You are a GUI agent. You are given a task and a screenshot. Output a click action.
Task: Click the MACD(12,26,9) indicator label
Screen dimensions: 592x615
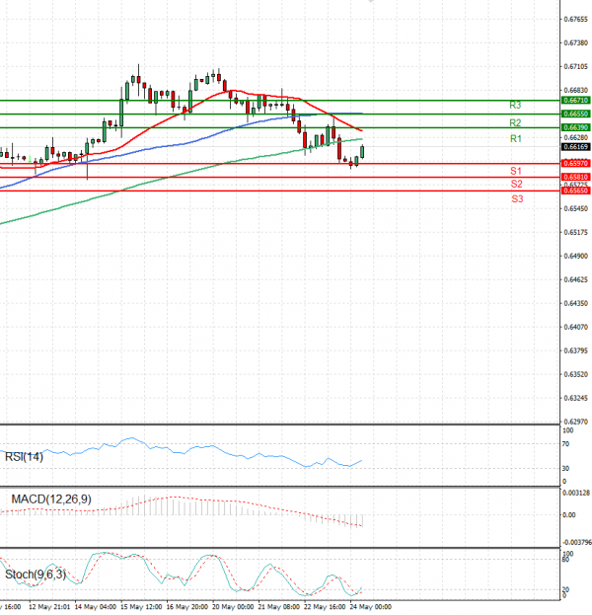[51, 500]
